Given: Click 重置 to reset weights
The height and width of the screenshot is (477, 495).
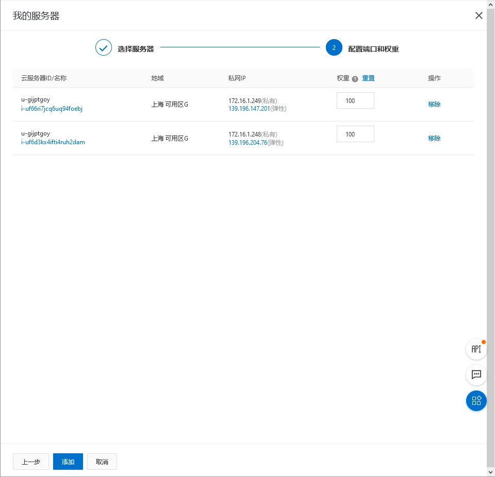Looking at the screenshot, I should 368,78.
